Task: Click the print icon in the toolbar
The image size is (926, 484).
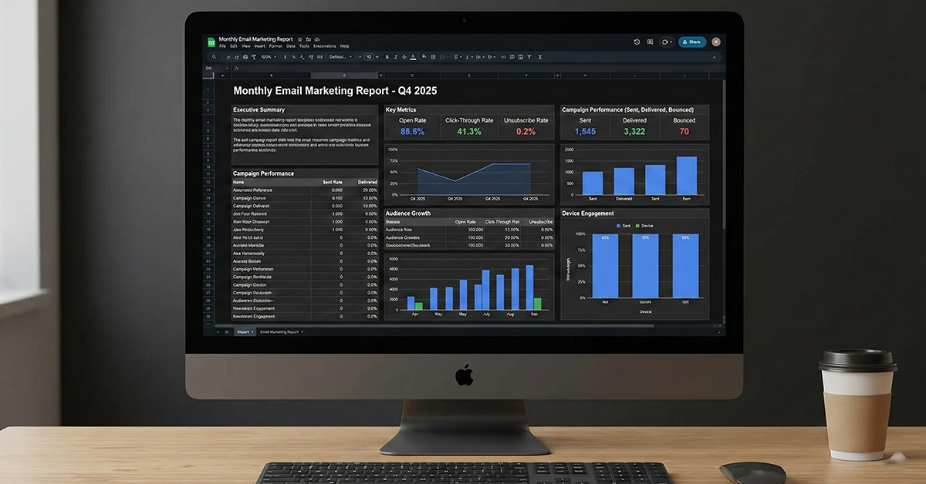Action: 245,57
